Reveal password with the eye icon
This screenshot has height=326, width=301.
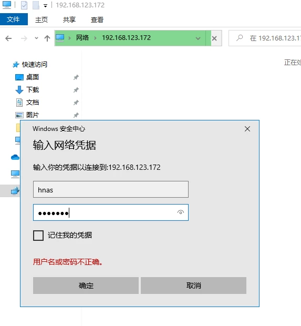181,212
